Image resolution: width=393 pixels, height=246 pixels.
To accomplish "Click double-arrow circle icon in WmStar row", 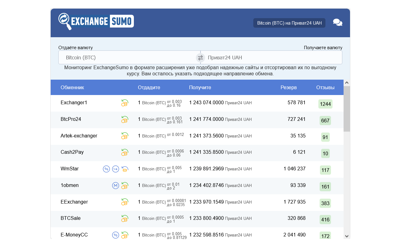I will coord(106,169).
